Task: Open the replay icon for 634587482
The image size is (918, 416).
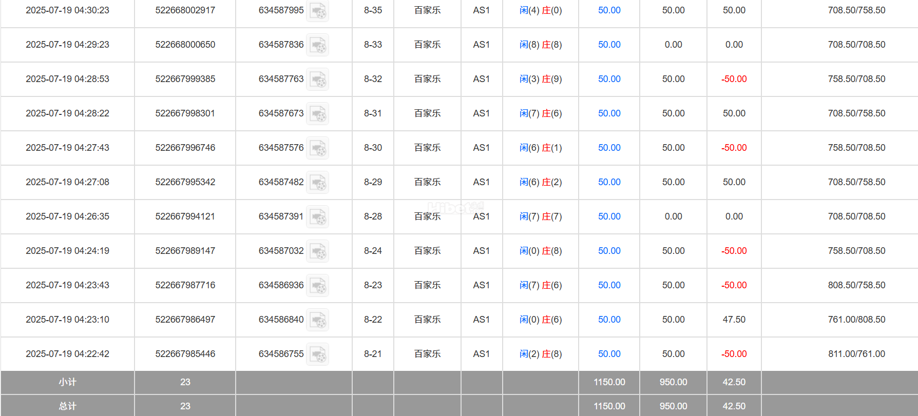Action: click(318, 183)
